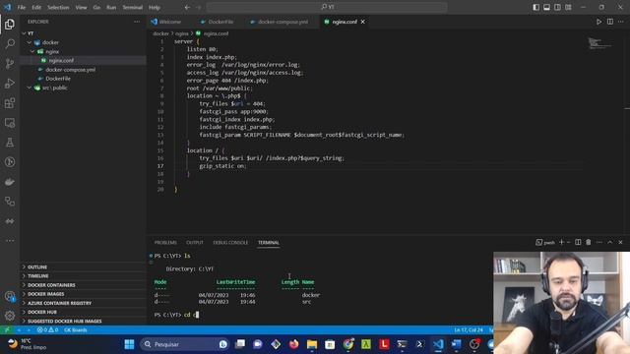Viewport: 630px width, 354px height.
Task: Open the Remote Explorer view
Action: click(10, 123)
